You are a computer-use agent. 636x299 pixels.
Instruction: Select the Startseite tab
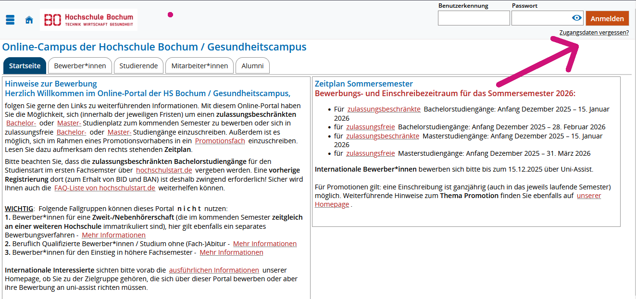coord(25,66)
